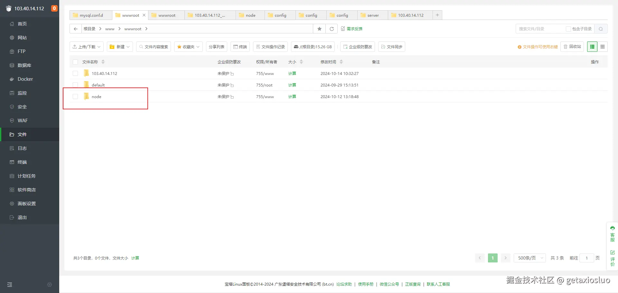Screen dimensions: 618x293
Task: Launch the 终端 toolbar button
Action: tap(240, 47)
